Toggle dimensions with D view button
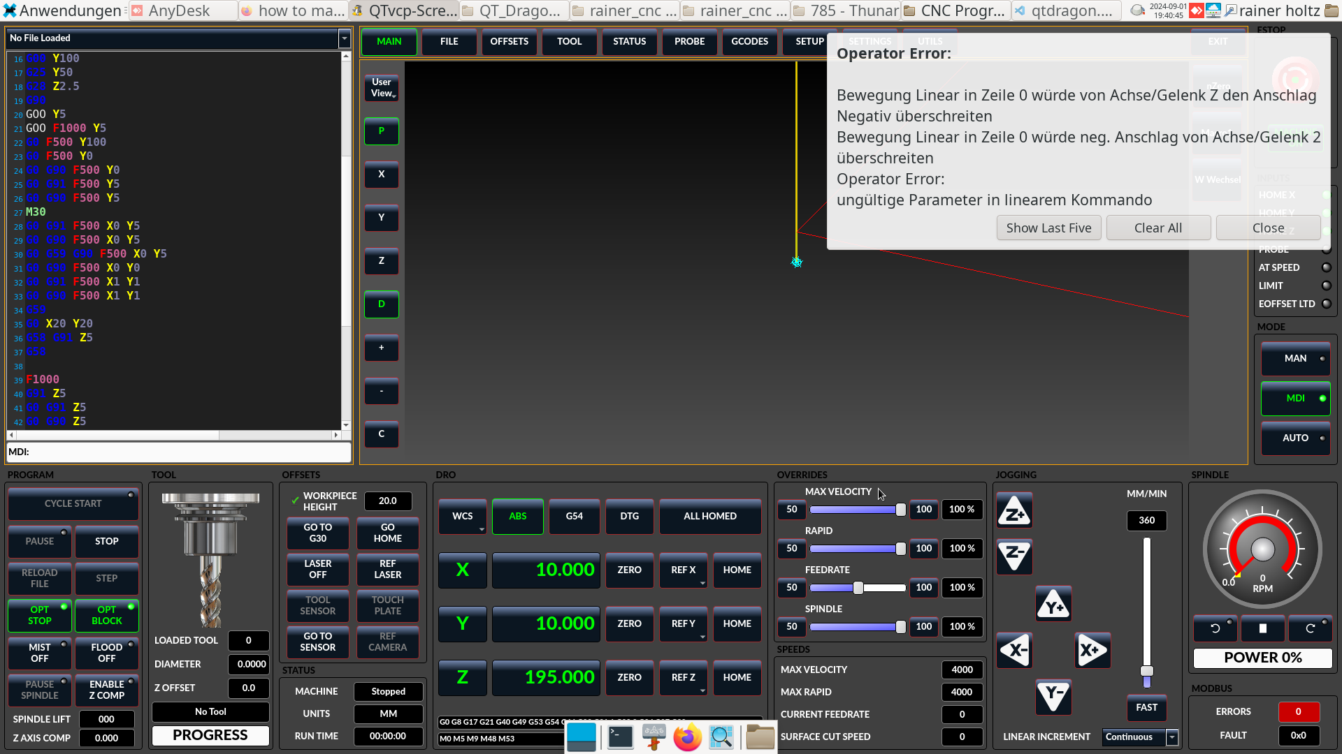The height and width of the screenshot is (754, 1342). click(x=381, y=304)
